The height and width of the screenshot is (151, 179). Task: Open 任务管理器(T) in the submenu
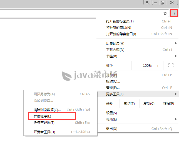point(60,123)
